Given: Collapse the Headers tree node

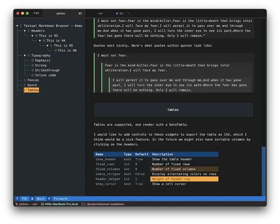Looking at the screenshot, I should tap(25, 31).
